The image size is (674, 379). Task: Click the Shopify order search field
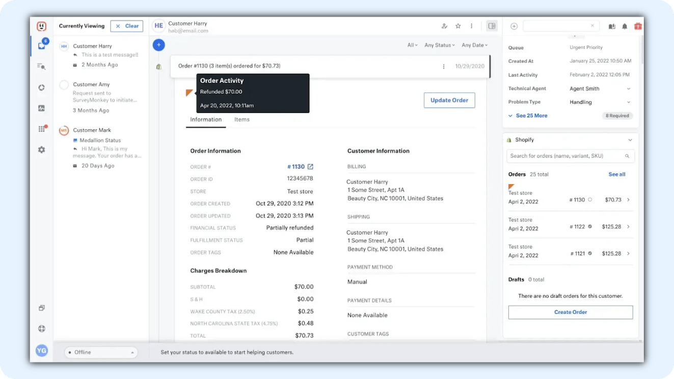click(567, 156)
